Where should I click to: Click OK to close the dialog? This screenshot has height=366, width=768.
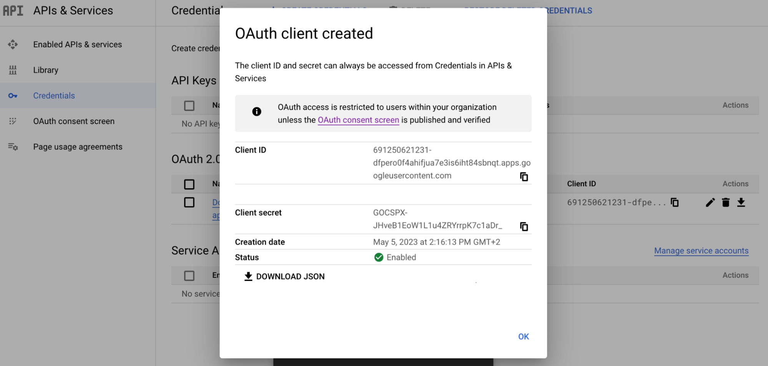524,336
